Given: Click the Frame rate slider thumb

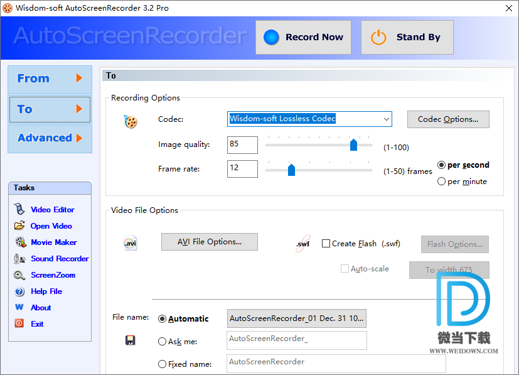Looking at the screenshot, I should pyautogui.click(x=291, y=170).
